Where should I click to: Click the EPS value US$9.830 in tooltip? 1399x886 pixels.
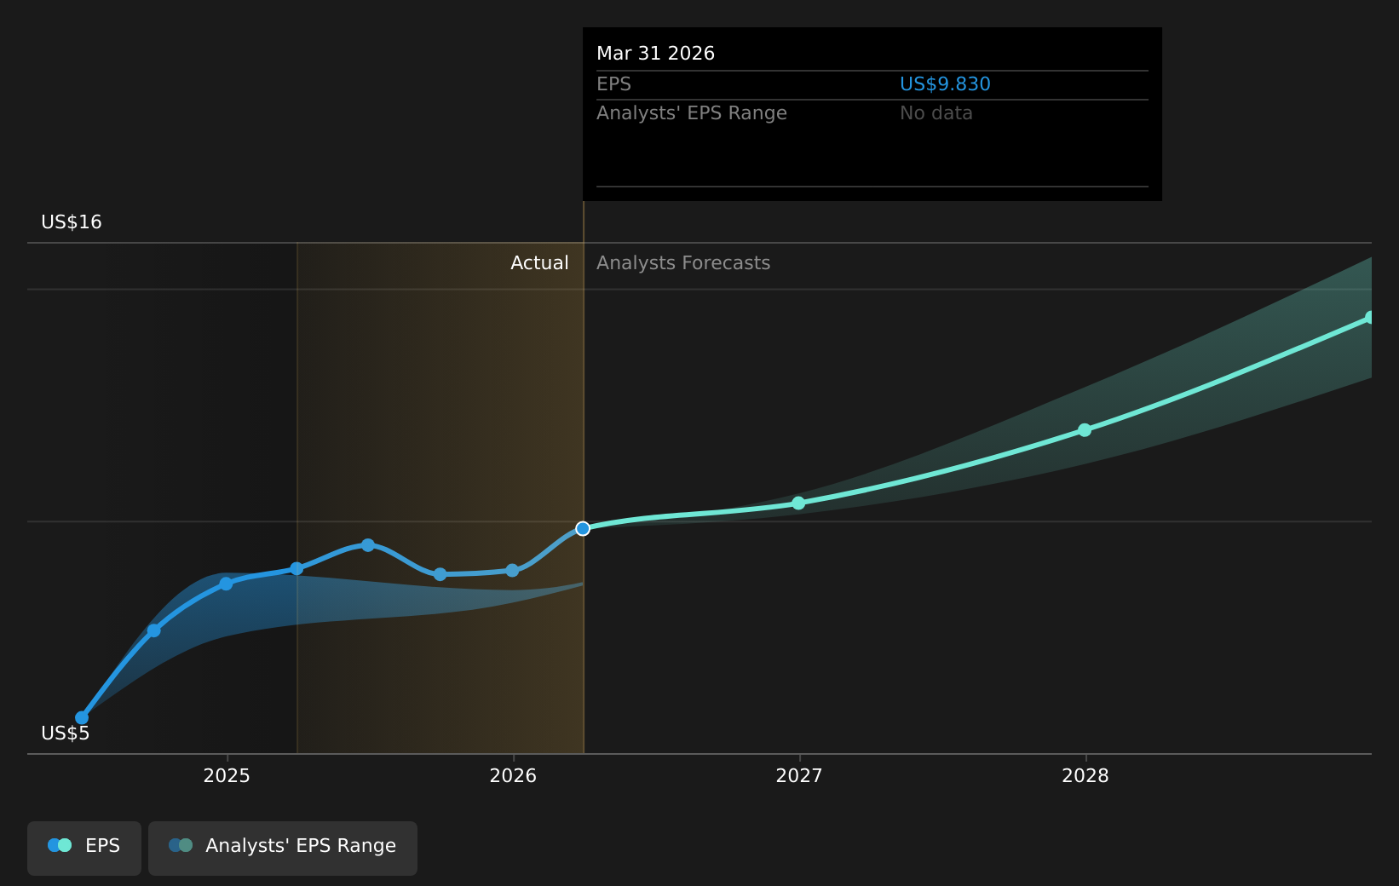coord(945,84)
